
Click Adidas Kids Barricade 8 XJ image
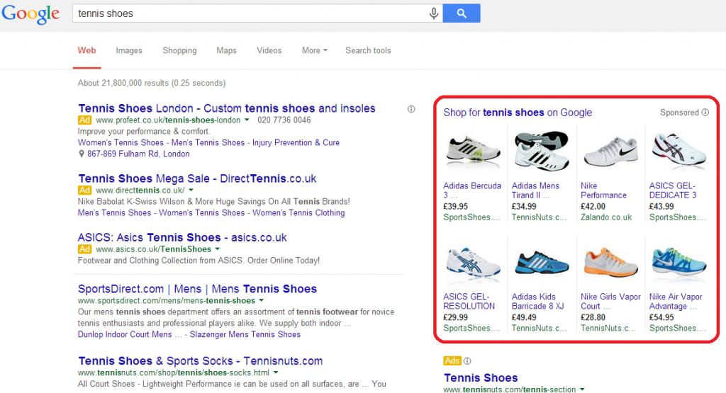(541, 263)
